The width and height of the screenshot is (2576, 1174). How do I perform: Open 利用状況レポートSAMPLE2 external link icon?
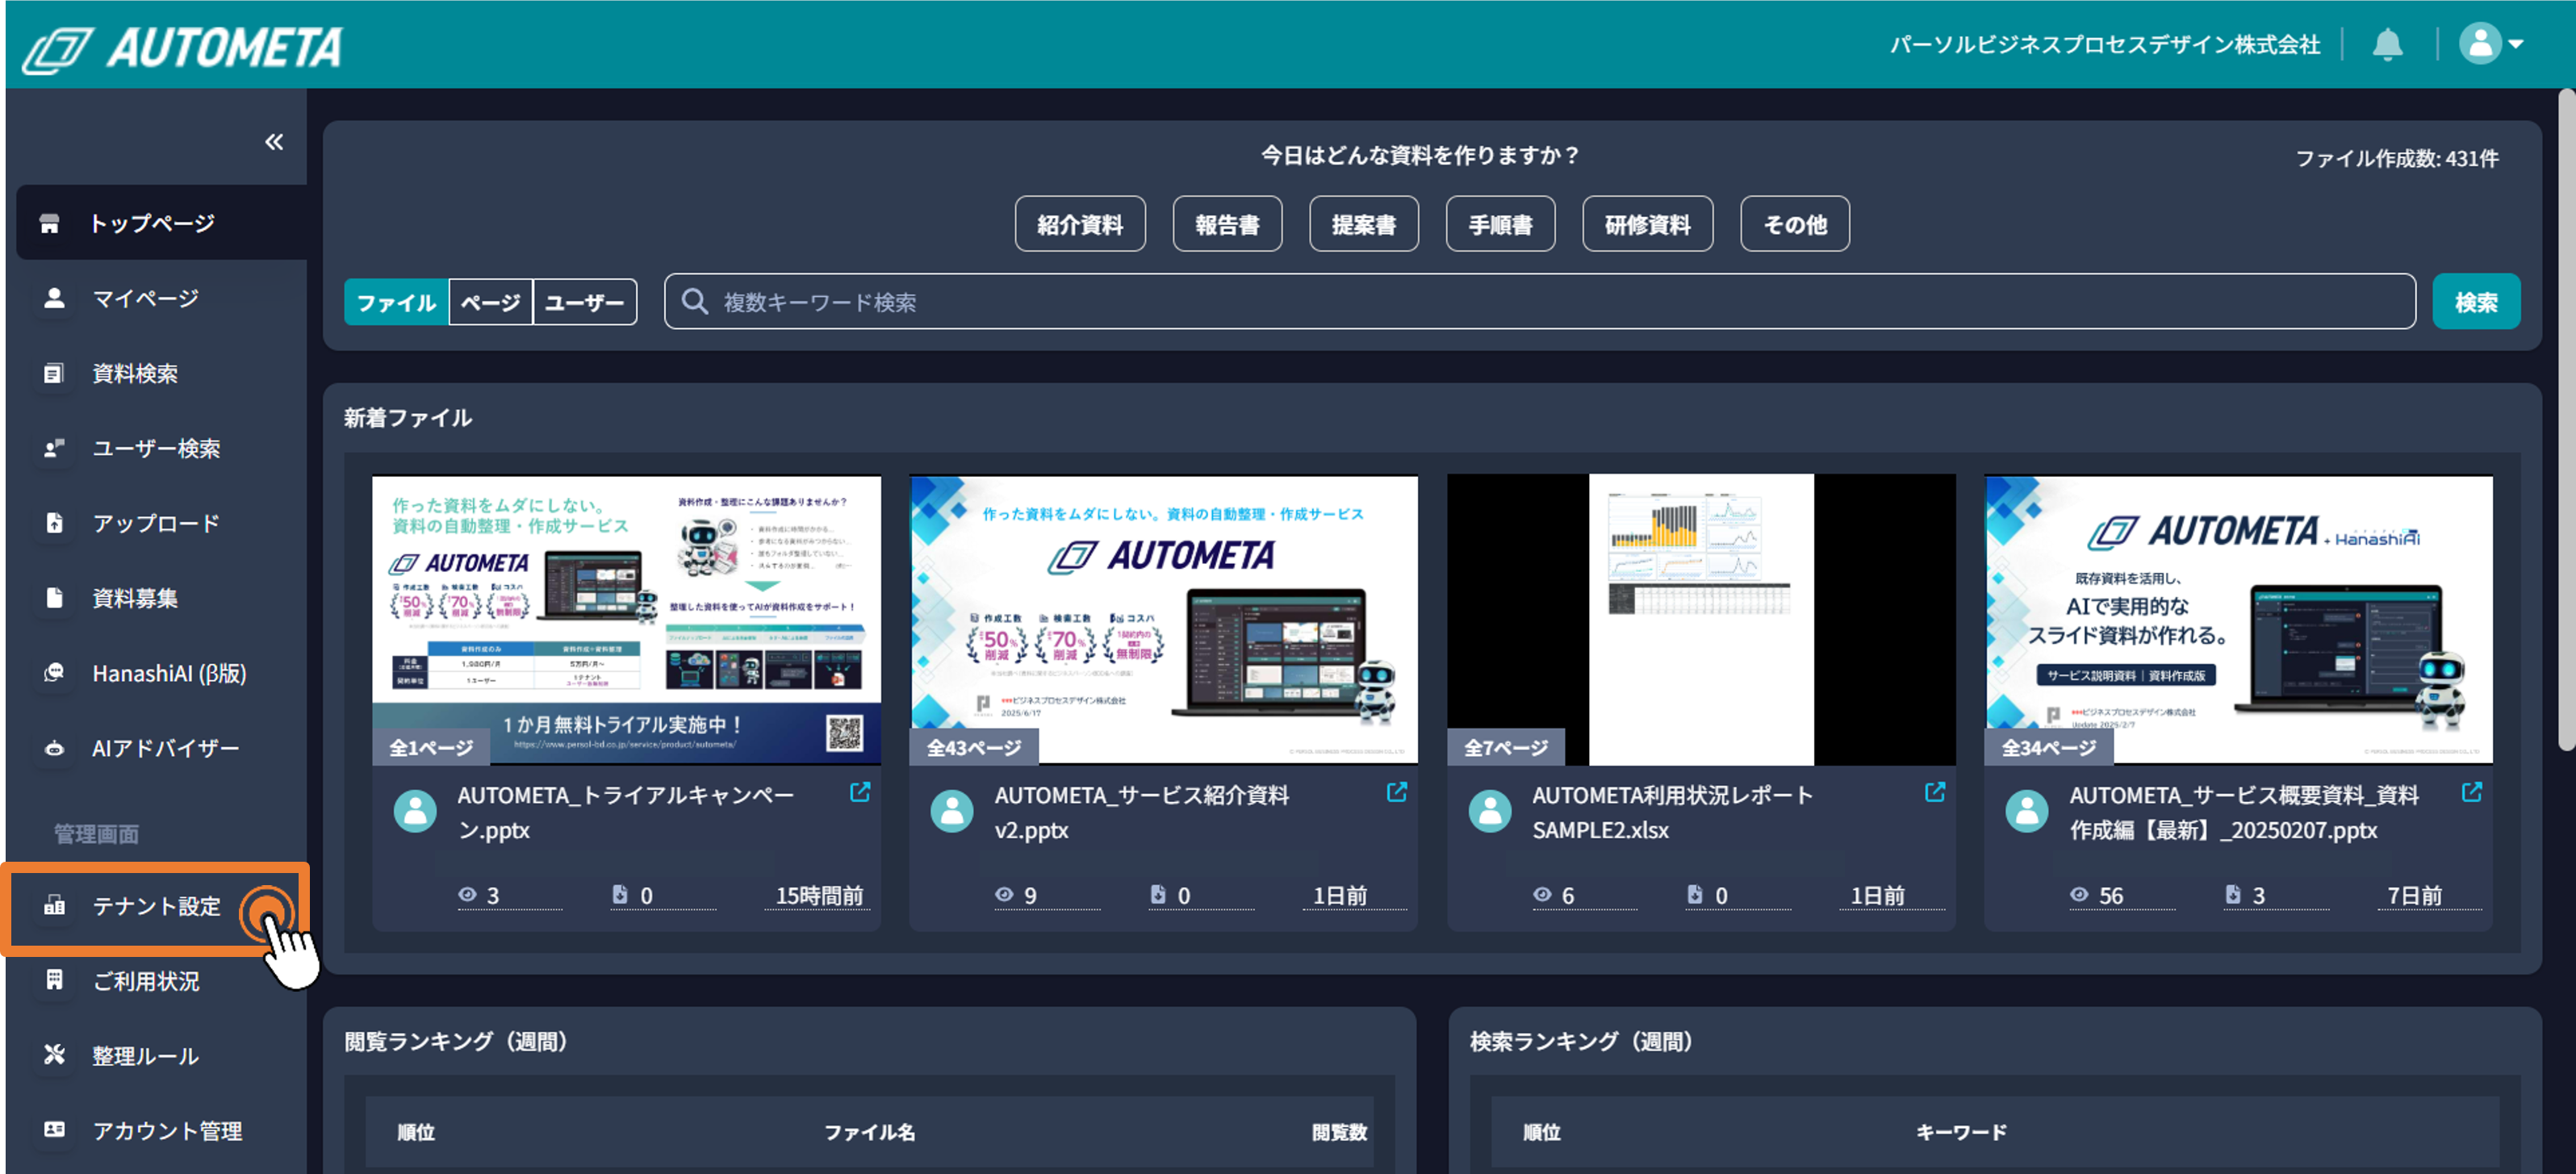tap(1935, 792)
